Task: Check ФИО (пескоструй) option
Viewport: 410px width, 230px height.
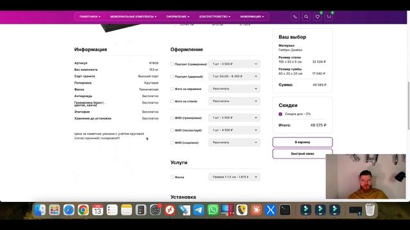Action: click(x=172, y=130)
